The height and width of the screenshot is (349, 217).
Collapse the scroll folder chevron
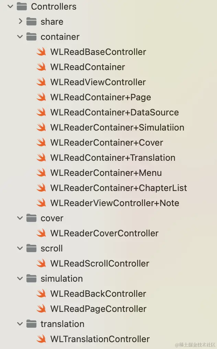click(x=20, y=248)
